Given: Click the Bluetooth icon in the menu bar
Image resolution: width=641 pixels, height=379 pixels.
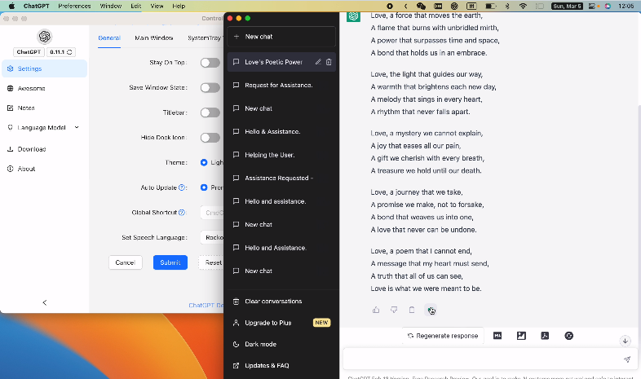Looking at the screenshot, I should click(507, 6).
